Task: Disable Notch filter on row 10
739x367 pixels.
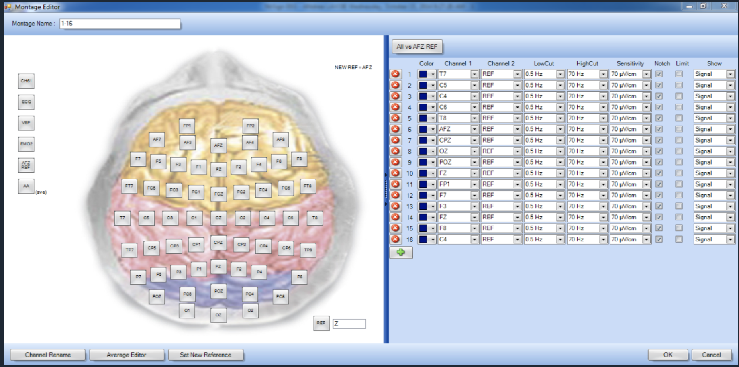Action: [659, 173]
